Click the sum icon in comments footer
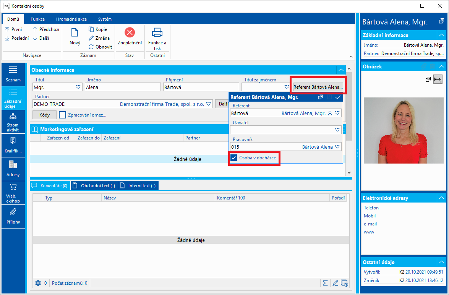The width and height of the screenshot is (449, 295). tap(325, 283)
